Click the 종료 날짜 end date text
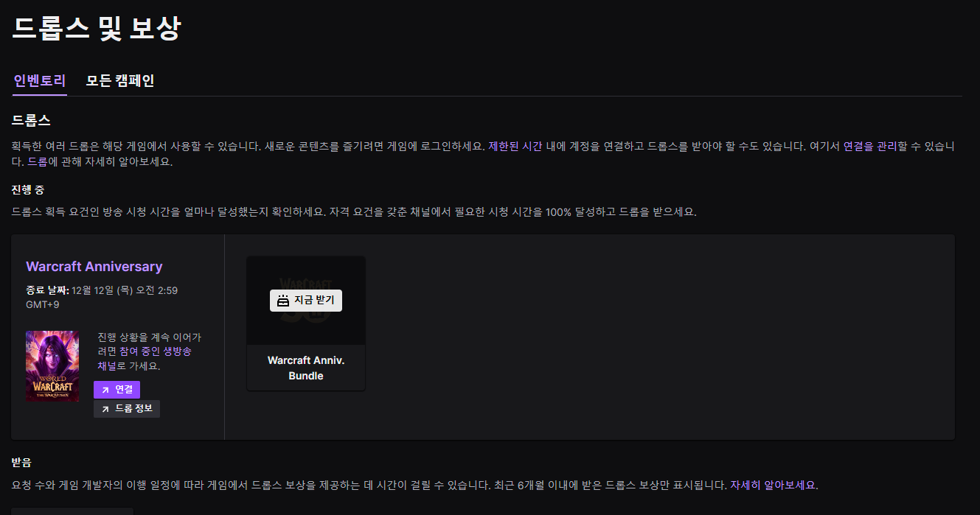Viewport: 980px width, 515px height. (x=102, y=297)
